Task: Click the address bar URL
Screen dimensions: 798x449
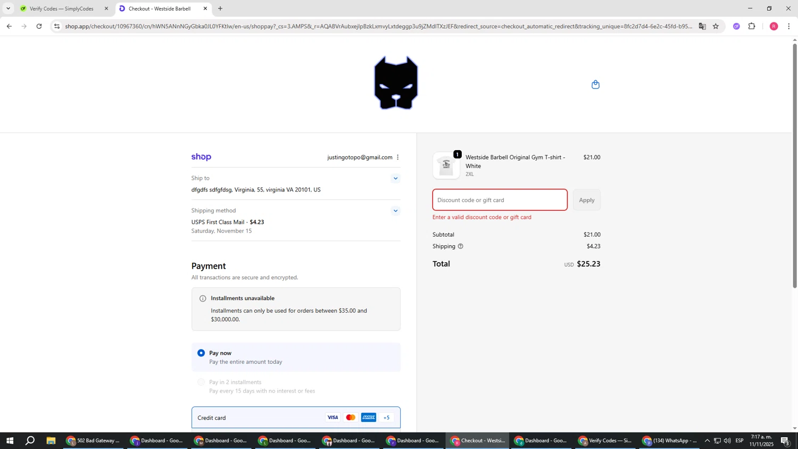Action: (378, 26)
